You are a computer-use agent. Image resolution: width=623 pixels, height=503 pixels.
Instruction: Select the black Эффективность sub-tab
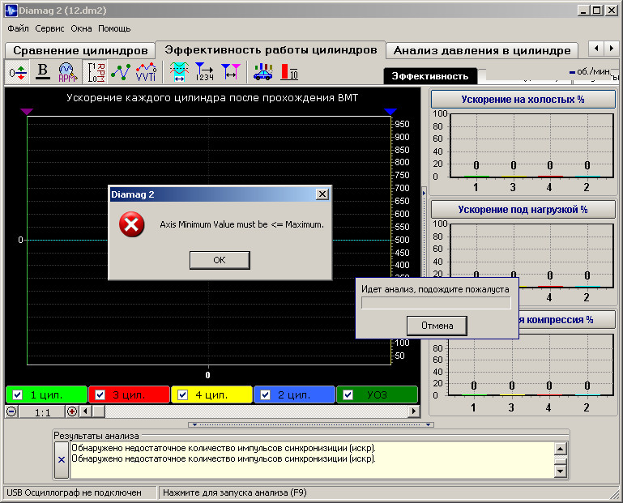[430, 76]
